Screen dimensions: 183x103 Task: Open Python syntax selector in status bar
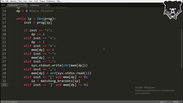[176, 102]
